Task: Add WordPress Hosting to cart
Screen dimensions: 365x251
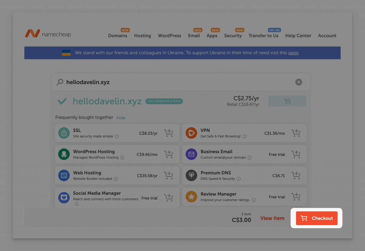Action: pyautogui.click(x=169, y=154)
